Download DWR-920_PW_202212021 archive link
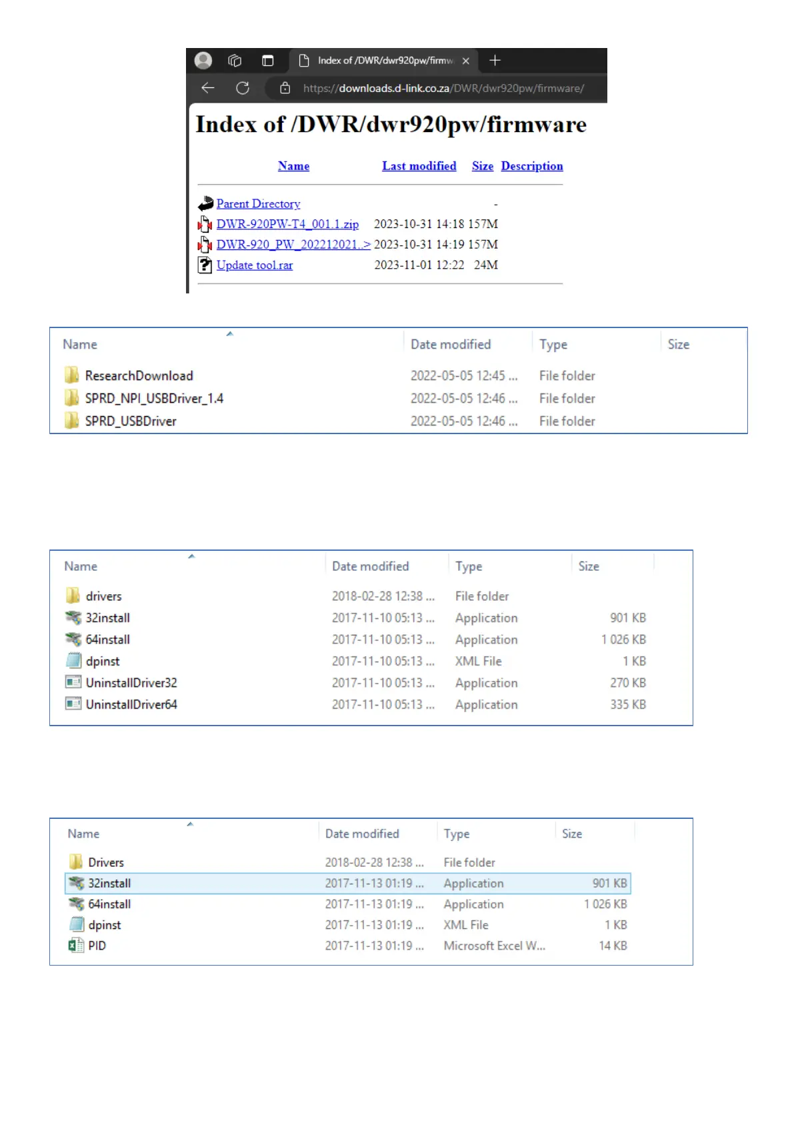 [293, 245]
